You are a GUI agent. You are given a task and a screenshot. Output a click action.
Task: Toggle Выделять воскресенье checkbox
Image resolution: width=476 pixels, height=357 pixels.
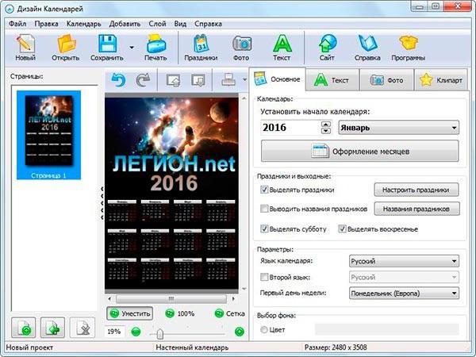tap(343, 229)
